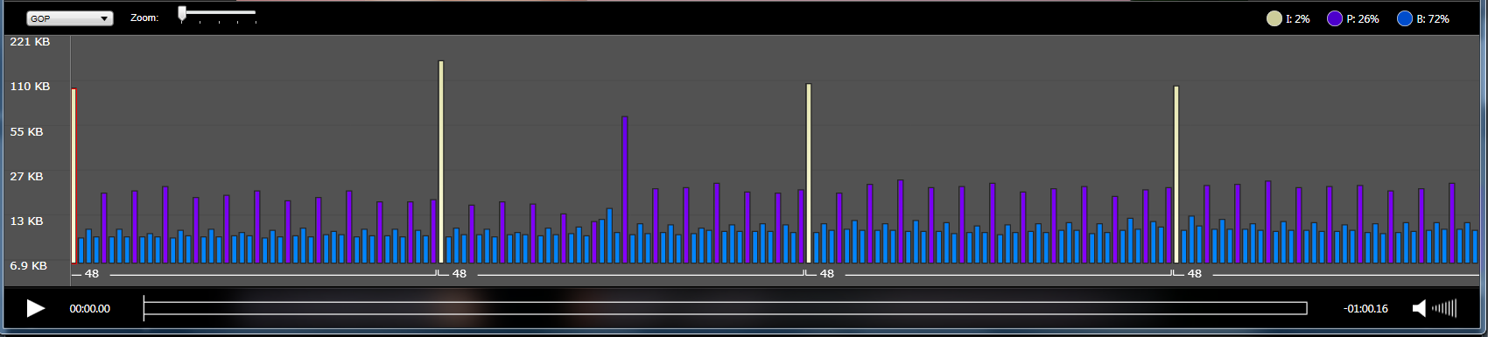
Task: Open the GOP view dropdown
Action: coord(70,18)
